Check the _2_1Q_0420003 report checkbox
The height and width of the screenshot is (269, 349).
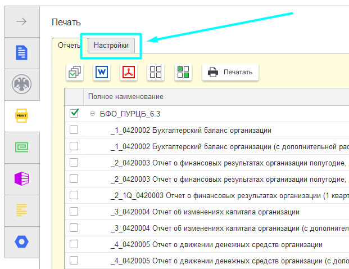point(74,195)
